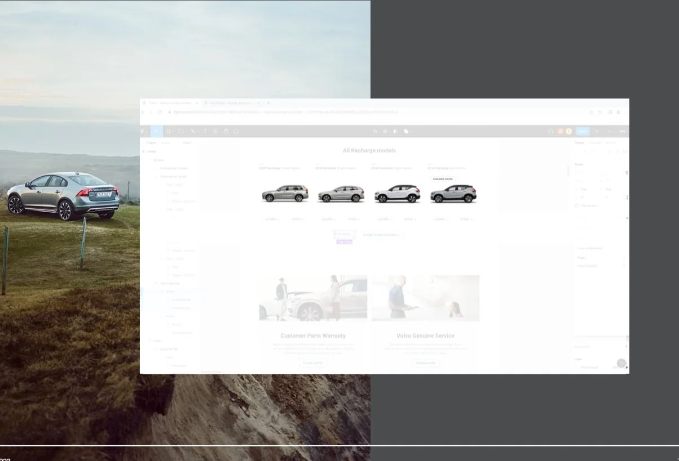Click the browser profile icon
Image resolution: width=679 pixels, height=461 pixels.
619,112
